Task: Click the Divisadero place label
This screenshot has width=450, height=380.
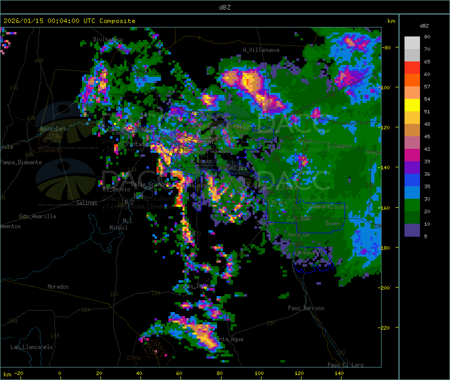Action: [108, 39]
